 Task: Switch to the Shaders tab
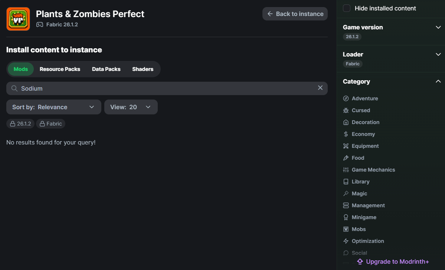(x=143, y=69)
